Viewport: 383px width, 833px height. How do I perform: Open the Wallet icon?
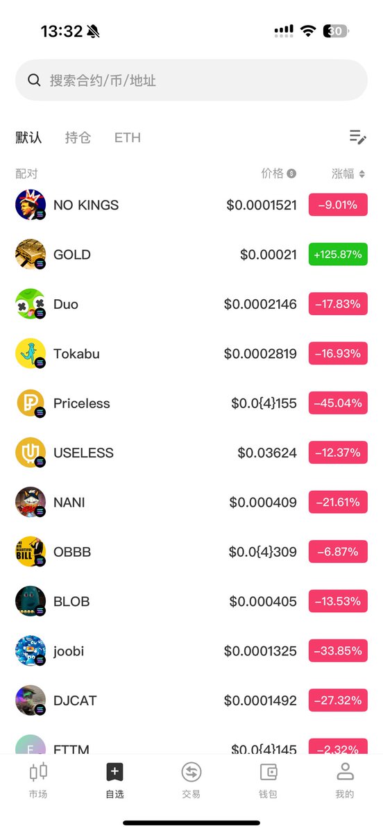[x=268, y=772]
